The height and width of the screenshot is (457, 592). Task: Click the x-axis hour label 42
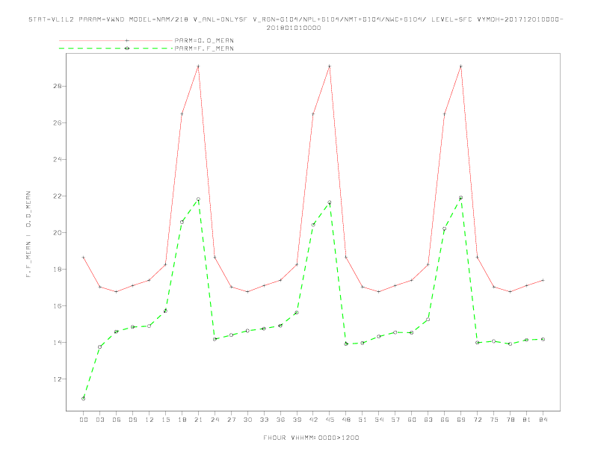313,420
